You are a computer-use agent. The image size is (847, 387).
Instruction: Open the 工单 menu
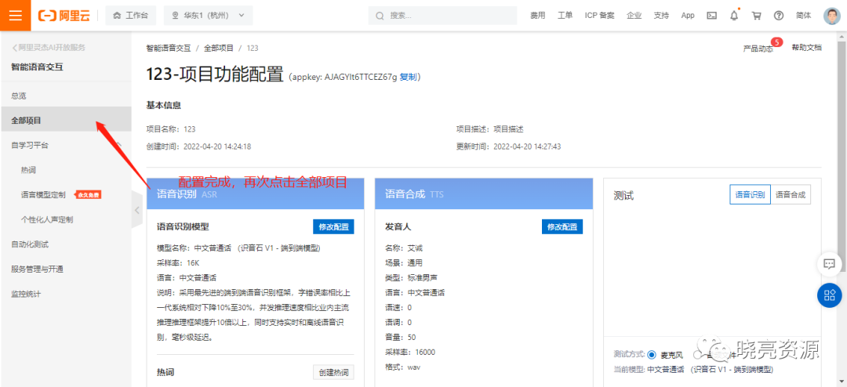[x=565, y=16]
